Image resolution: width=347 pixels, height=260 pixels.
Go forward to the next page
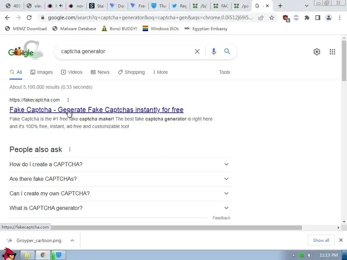coord(18,18)
